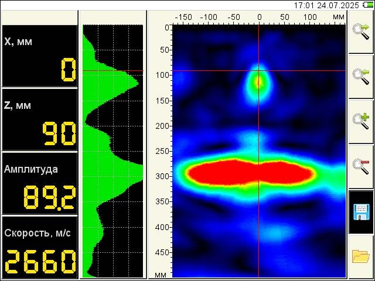Save the scan with the floppy disk icon
The height and width of the screenshot is (281, 375).
[361, 211]
